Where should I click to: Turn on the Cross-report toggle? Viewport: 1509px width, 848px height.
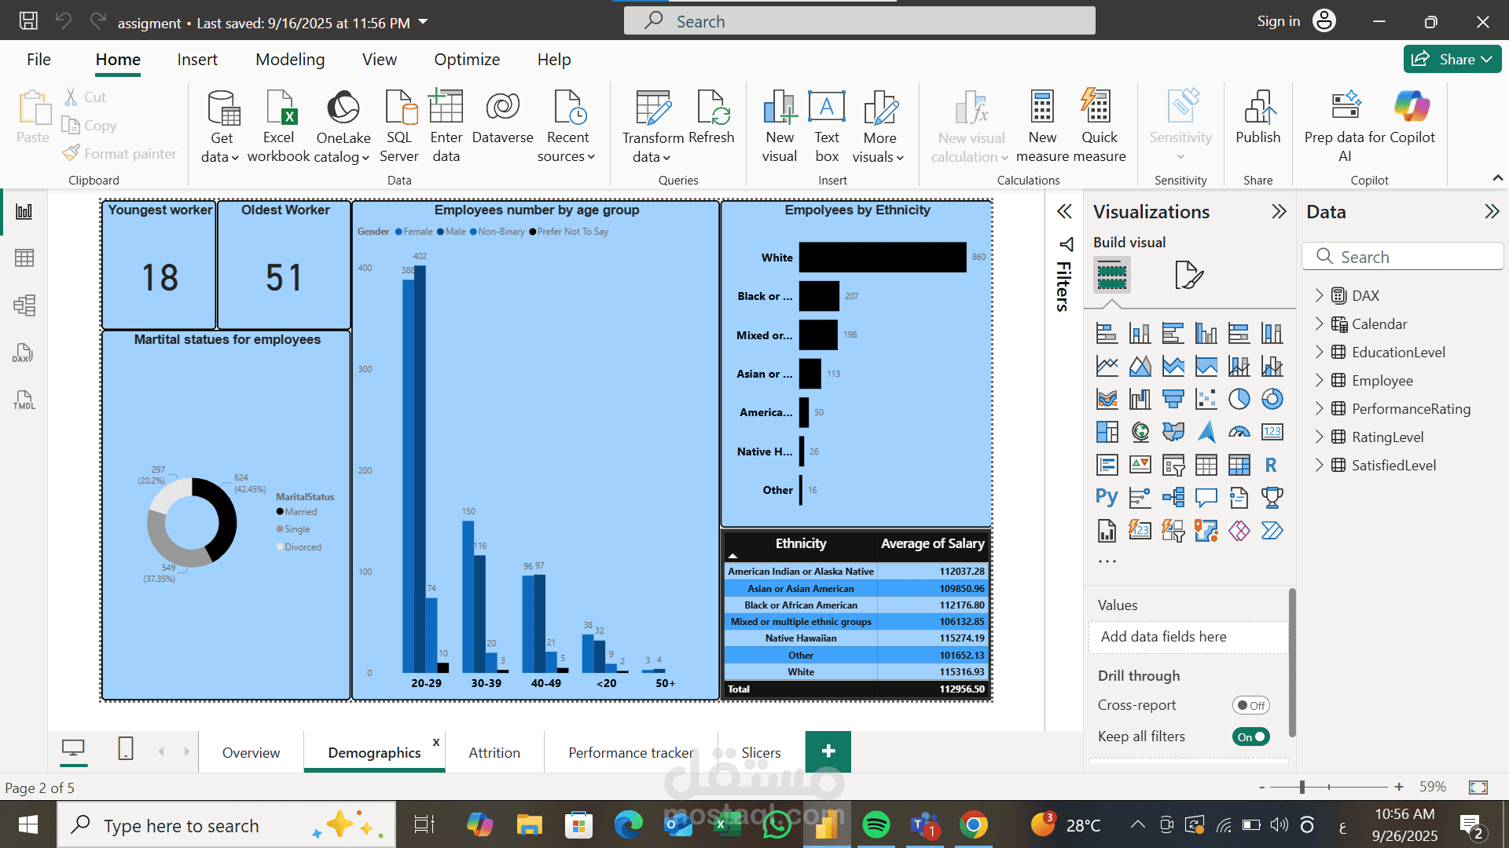click(1250, 705)
